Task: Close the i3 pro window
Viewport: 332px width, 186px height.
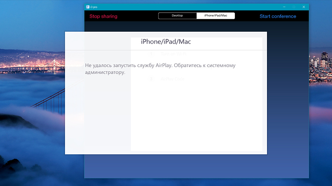Action: [x=304, y=7]
